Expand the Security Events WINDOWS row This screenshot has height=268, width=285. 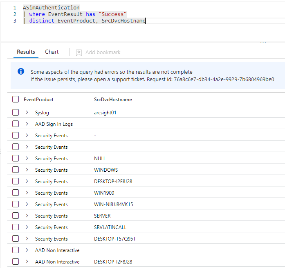pos(27,170)
